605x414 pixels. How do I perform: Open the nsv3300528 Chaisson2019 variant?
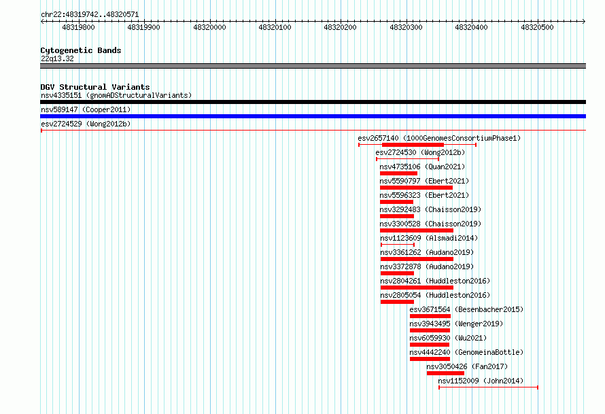pos(430,224)
